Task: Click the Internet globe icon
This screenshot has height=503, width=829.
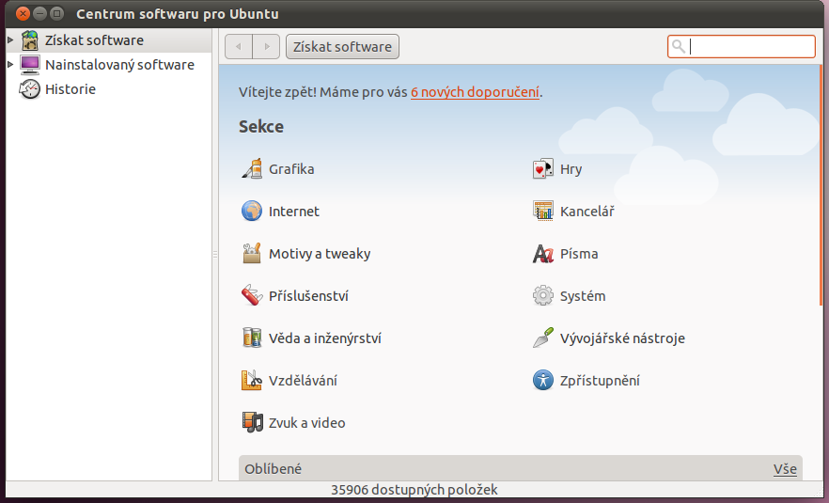Action: pyautogui.click(x=252, y=211)
